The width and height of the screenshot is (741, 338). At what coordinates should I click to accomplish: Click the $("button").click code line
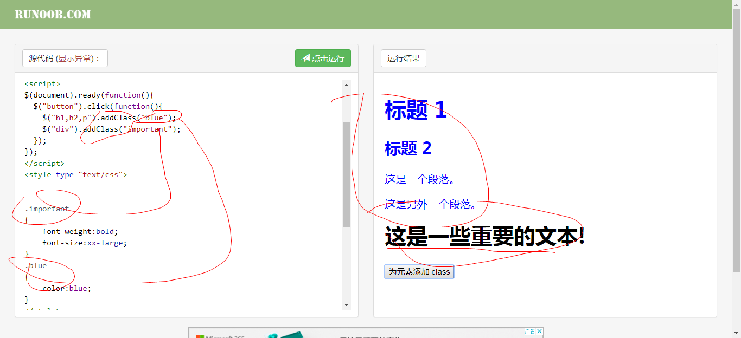(x=98, y=107)
